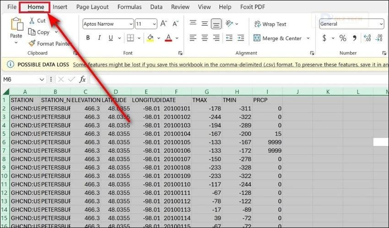
Task: Select the Format Painter brush
Action: pyautogui.click(x=32, y=43)
